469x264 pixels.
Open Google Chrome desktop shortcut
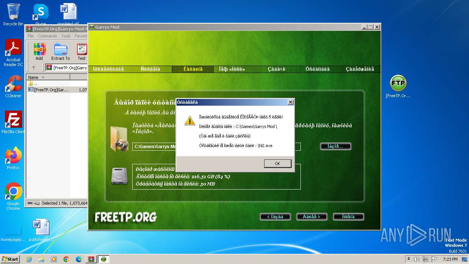pyautogui.click(x=13, y=197)
